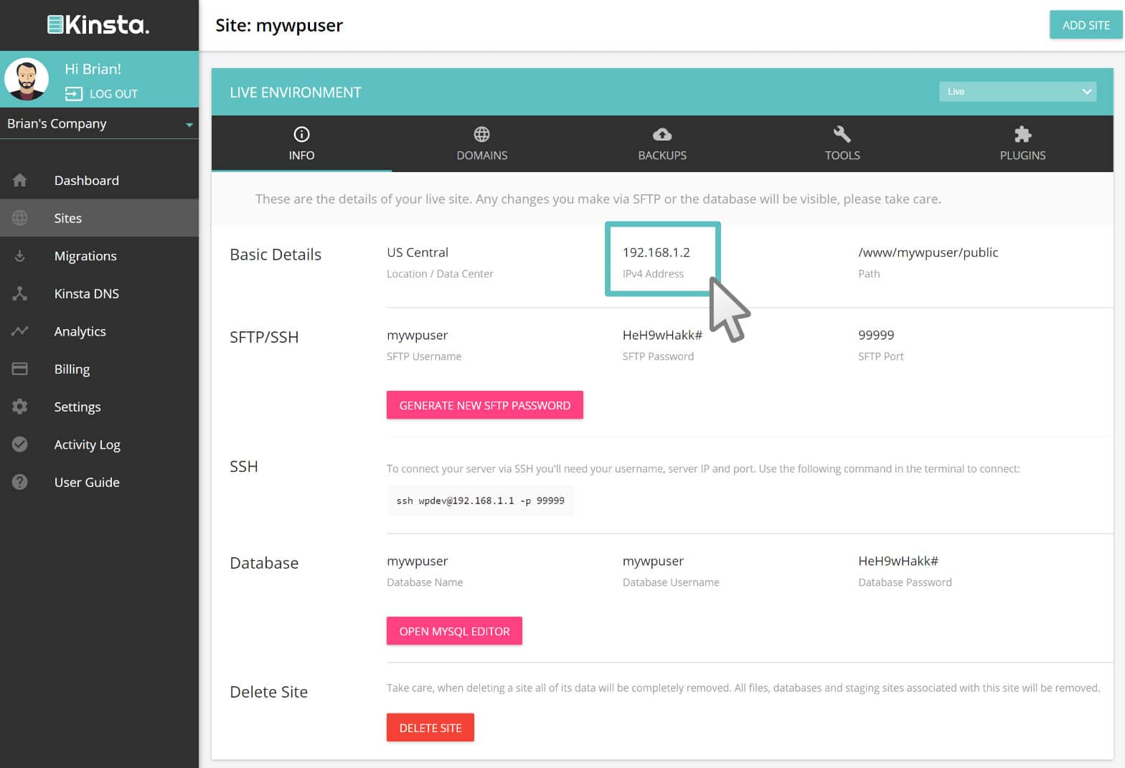The width and height of the screenshot is (1125, 768).
Task: Expand the Brian's Company dropdown
Action: point(99,123)
